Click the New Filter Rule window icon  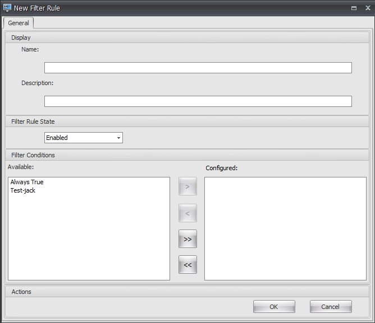point(8,8)
